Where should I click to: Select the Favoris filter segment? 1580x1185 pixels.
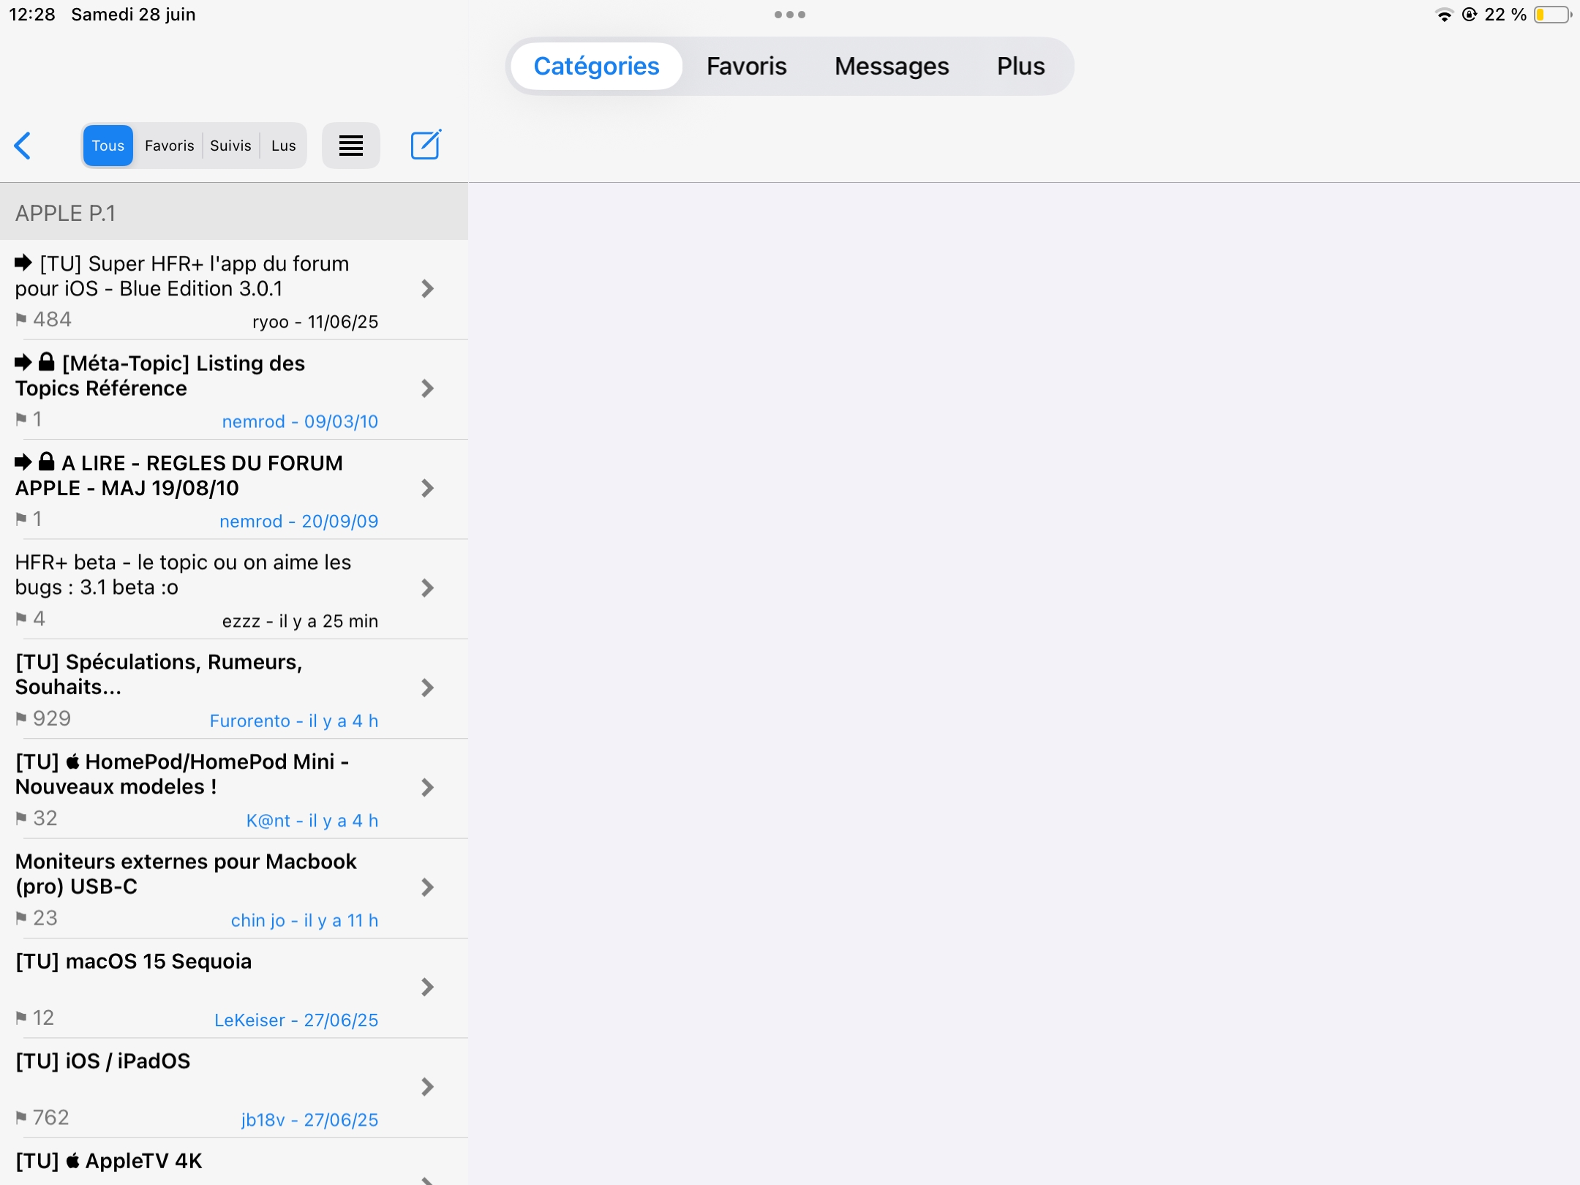[x=169, y=146]
